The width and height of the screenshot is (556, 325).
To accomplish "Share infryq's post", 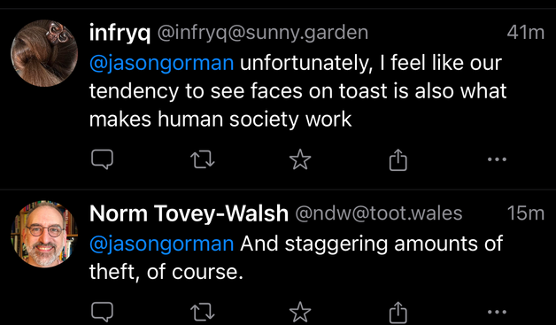I will [x=398, y=159].
